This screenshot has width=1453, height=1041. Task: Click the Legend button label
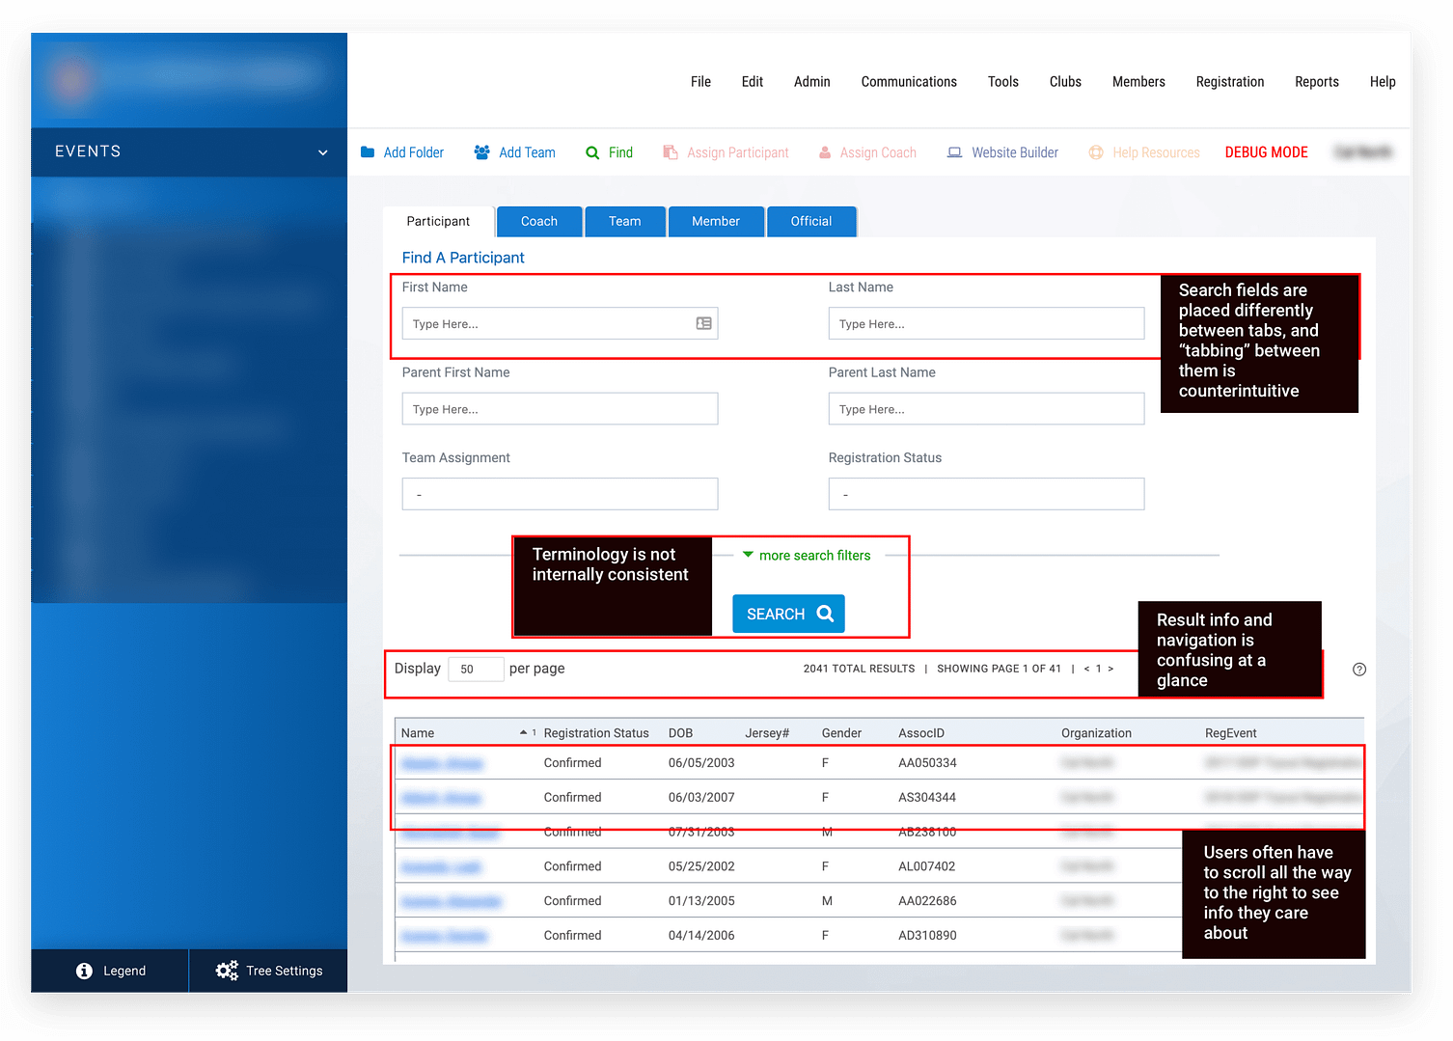[x=124, y=971]
